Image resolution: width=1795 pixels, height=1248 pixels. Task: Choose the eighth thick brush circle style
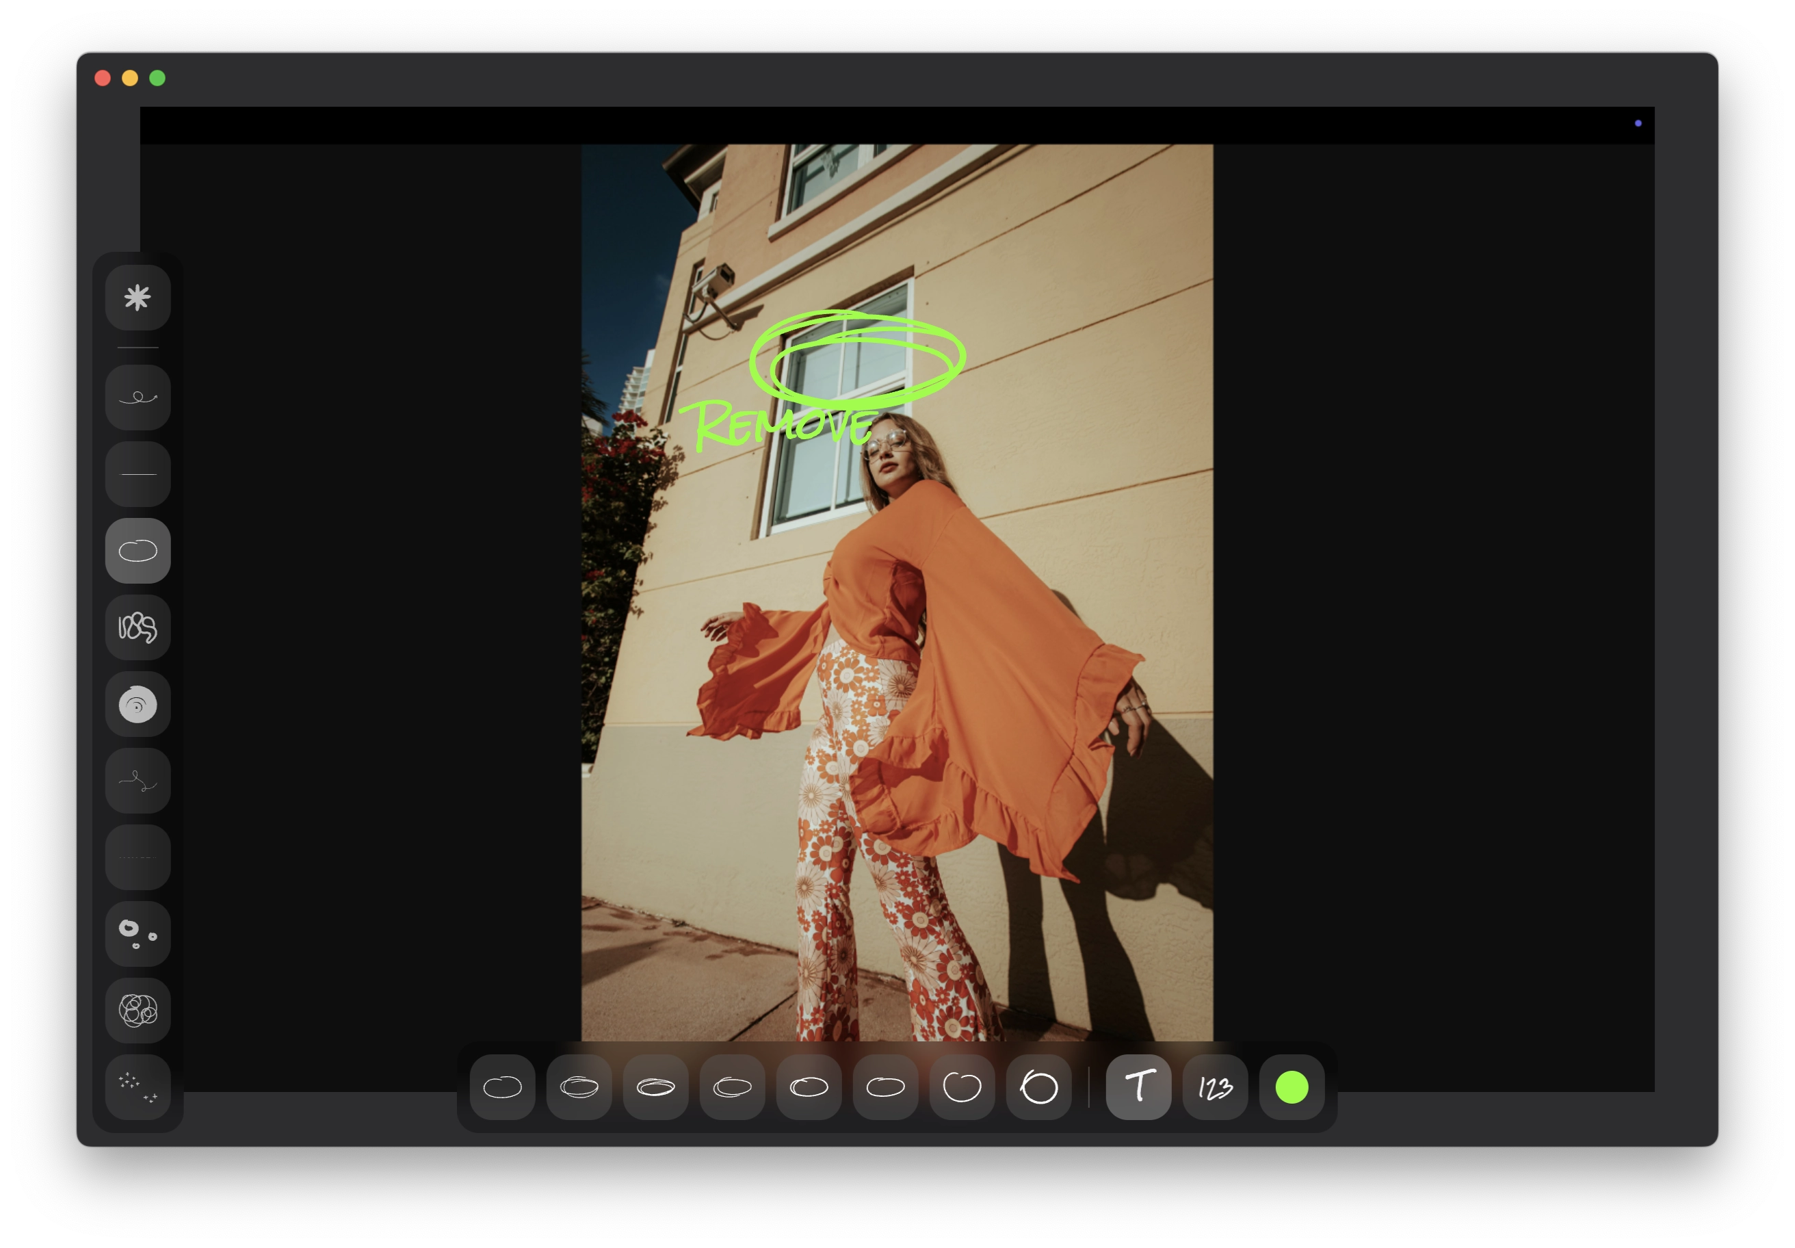click(x=1038, y=1087)
